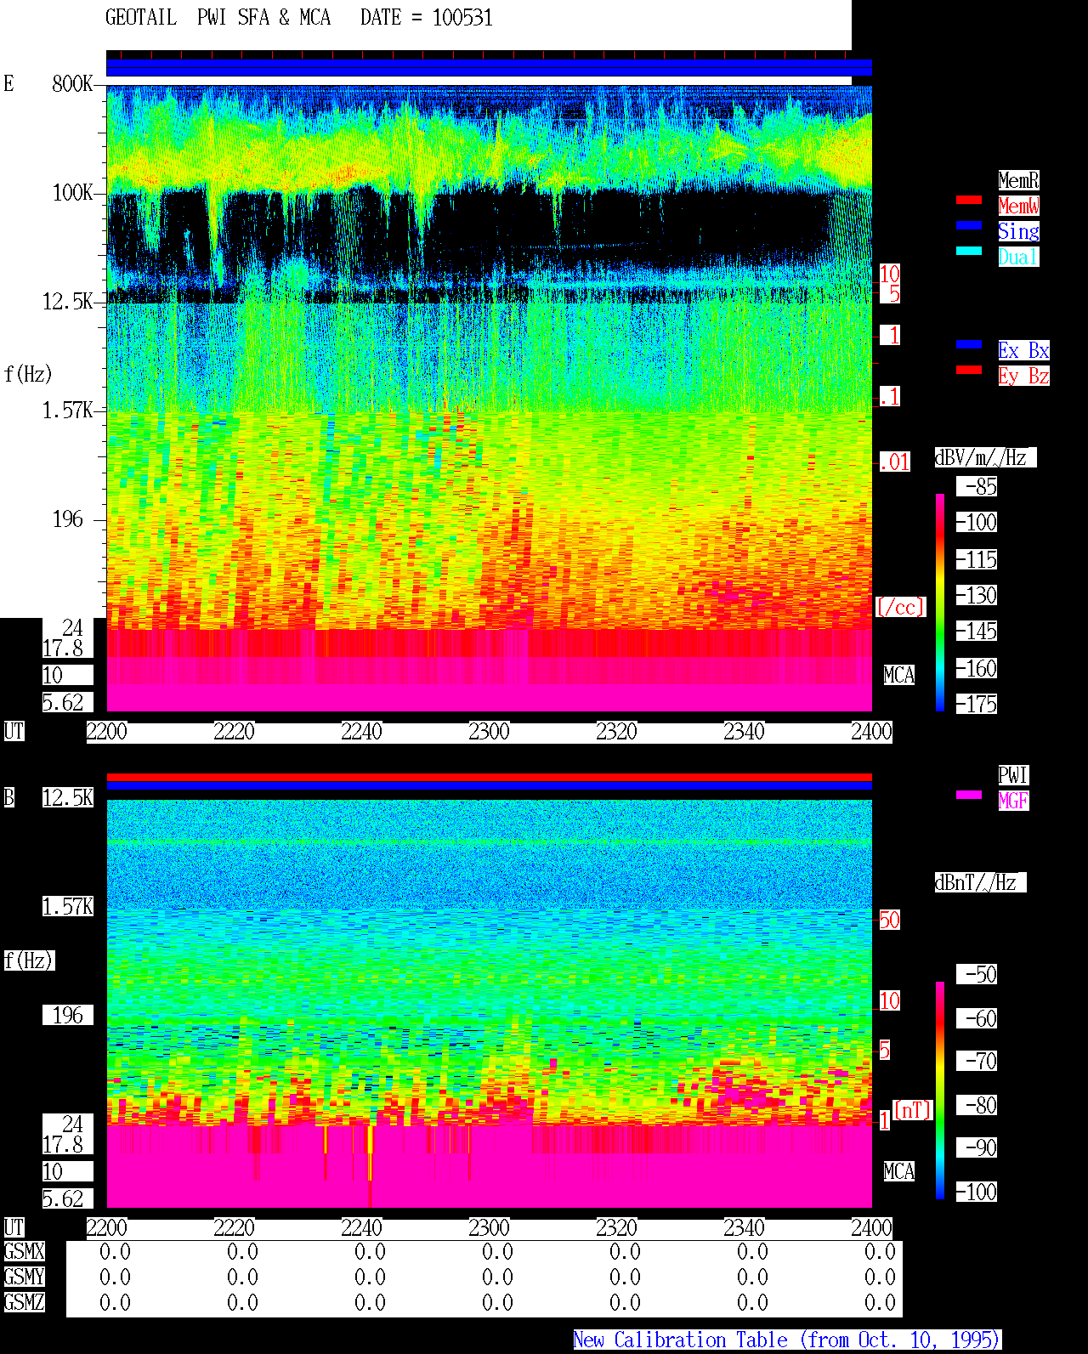The height and width of the screenshot is (1354, 1088).
Task: Click the red 50 magnetic scale label
Action: 889,920
